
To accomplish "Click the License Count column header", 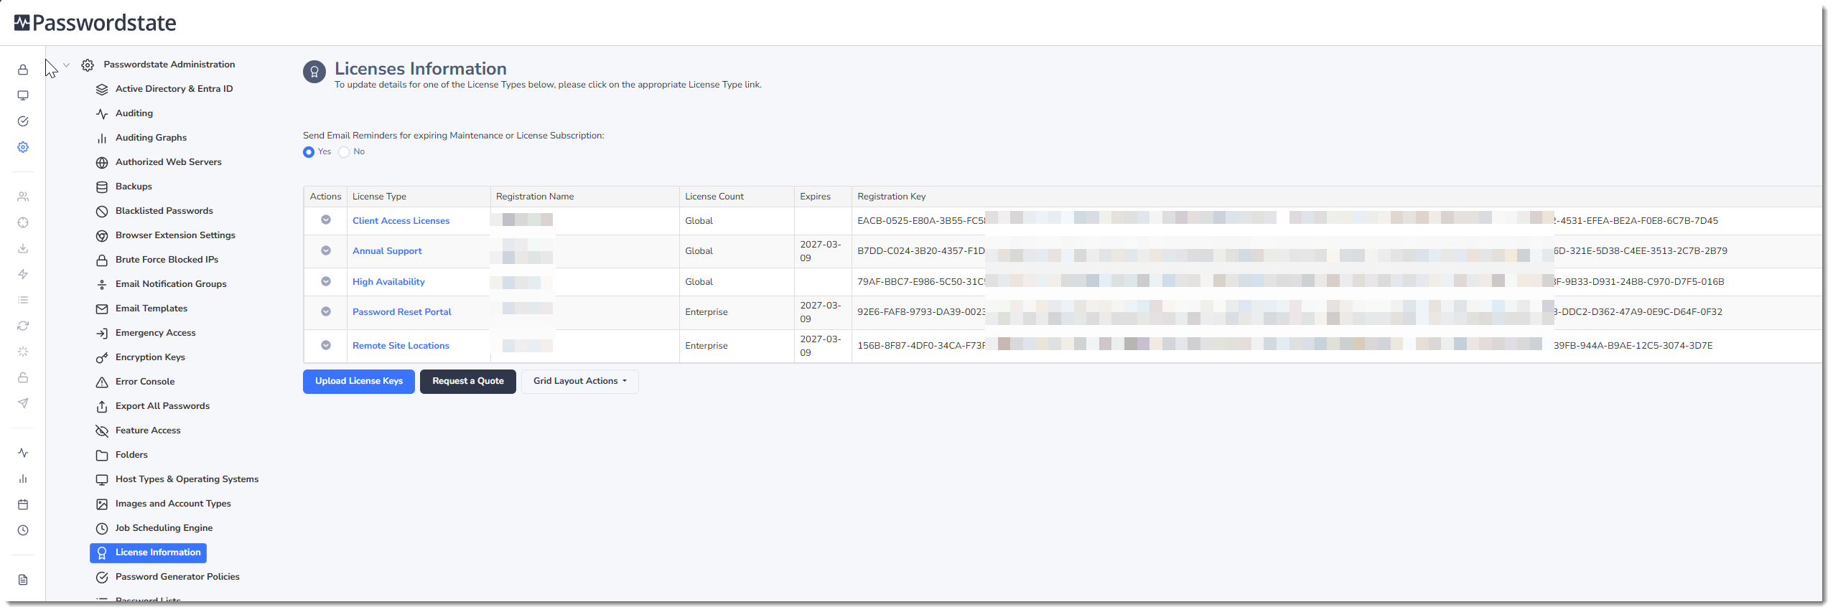I will coord(714,197).
